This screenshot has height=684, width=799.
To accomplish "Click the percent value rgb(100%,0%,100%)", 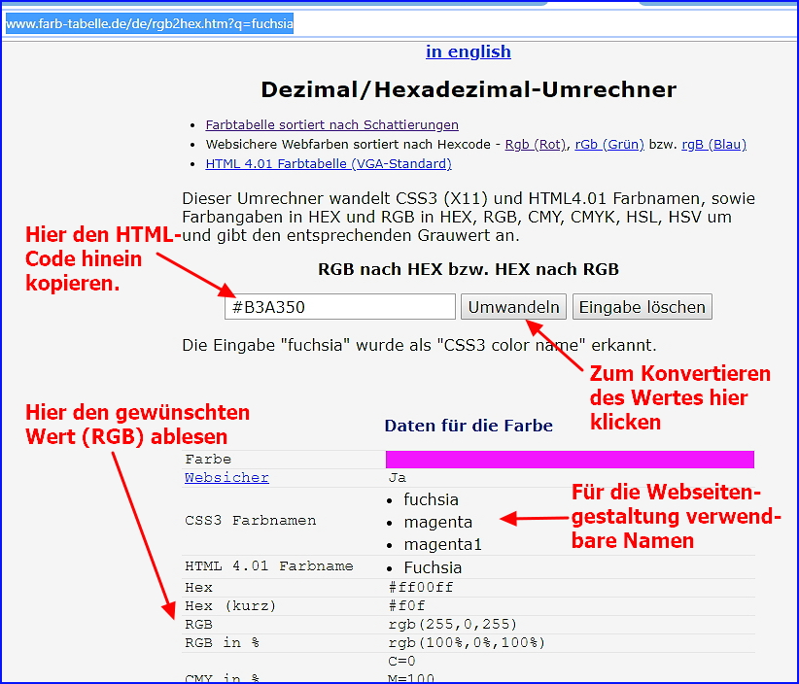I will coord(467,643).
